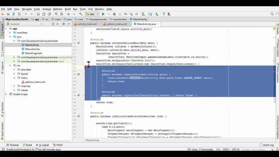Collapse the res folder
This screenshot has width=279, height=157.
point(10,65)
